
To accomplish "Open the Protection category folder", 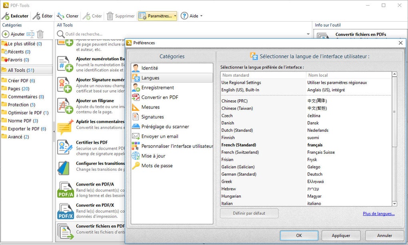I will tap(26, 105).
